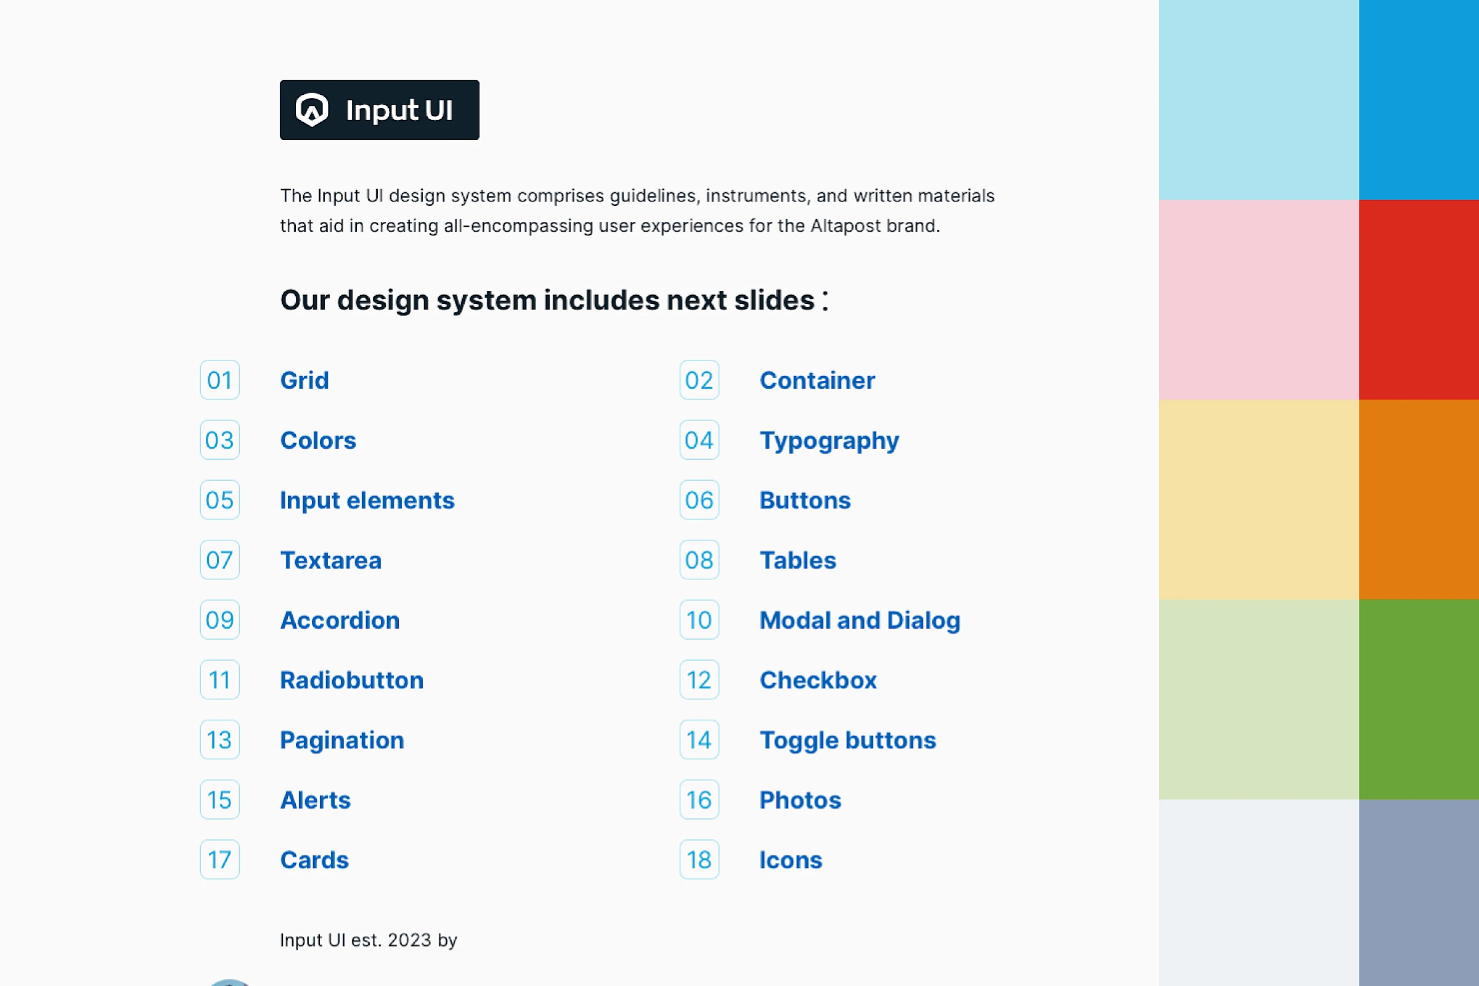Screen dimensions: 1479x986
Task: Open the Cards link
Action: pyautogui.click(x=314, y=860)
